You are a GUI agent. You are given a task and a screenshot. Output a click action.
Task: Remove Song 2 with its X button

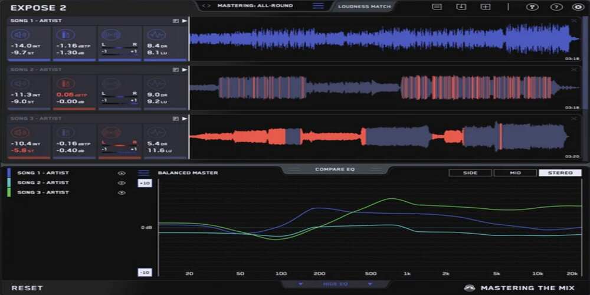point(574,70)
